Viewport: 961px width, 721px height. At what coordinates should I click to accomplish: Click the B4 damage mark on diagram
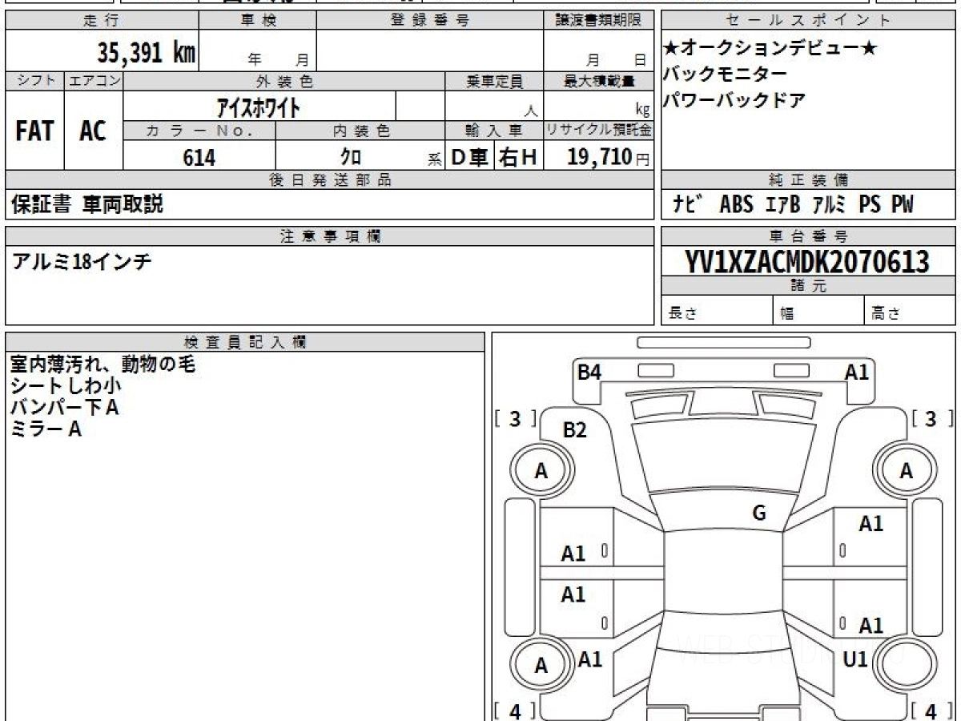point(590,371)
